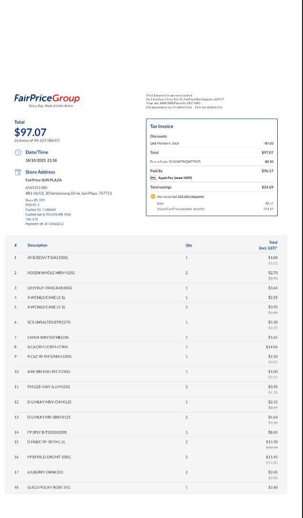Click "You've earned 242.68 Linkpoints" text
Screen dimensions: 303x518
(x=181, y=196)
